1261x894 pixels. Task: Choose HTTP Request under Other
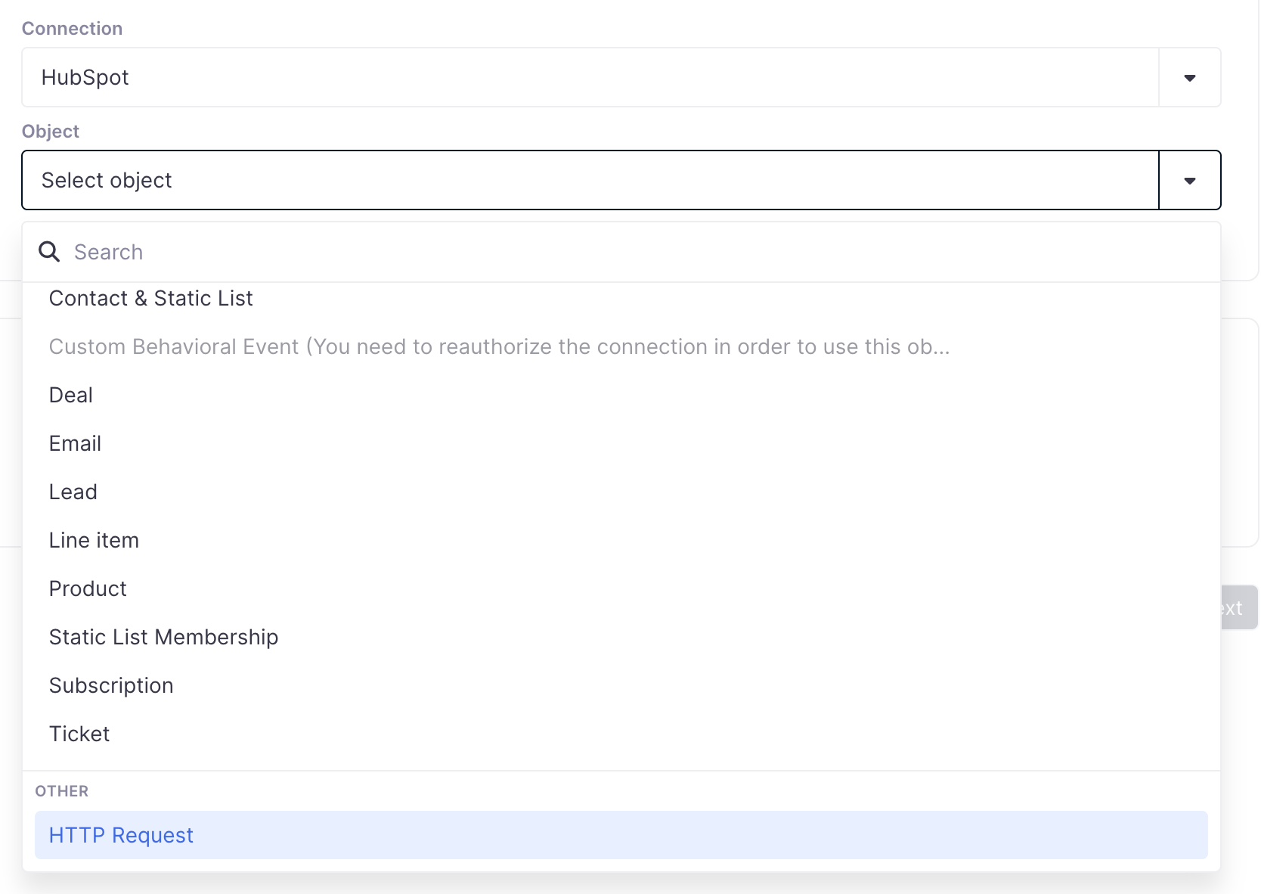click(x=121, y=835)
